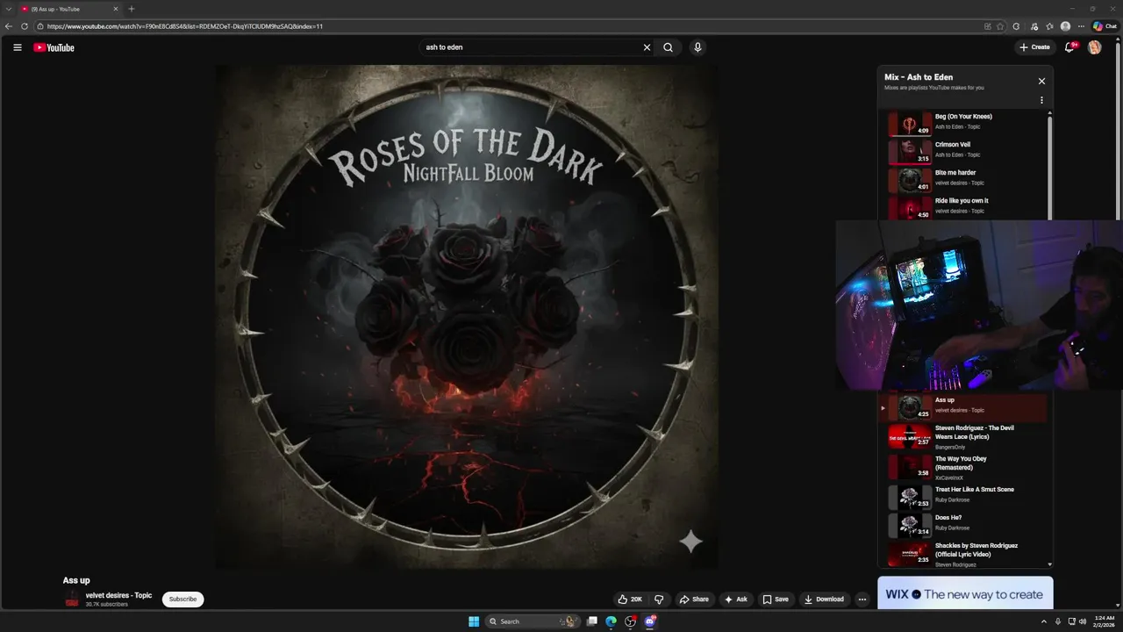Click the magnifier search button
The width and height of the screenshot is (1123, 632).
coord(668,47)
